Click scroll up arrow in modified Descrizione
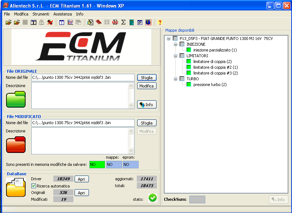The image size is (292, 213). click(x=131, y=131)
